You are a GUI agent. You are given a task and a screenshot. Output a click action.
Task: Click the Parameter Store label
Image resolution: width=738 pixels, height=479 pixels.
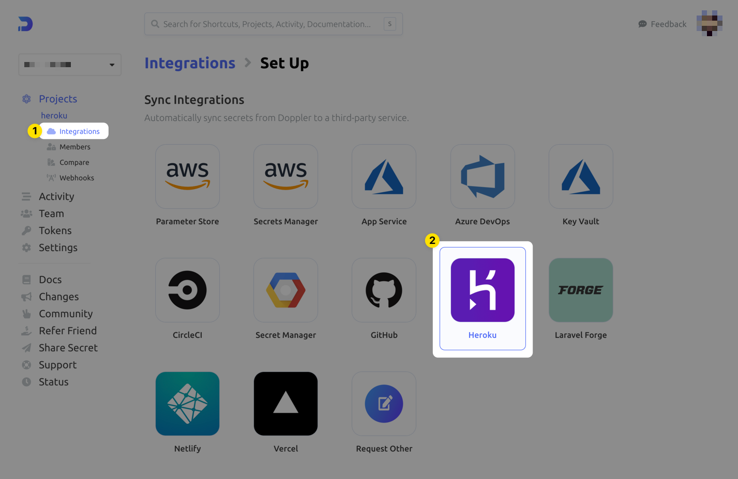(x=187, y=221)
